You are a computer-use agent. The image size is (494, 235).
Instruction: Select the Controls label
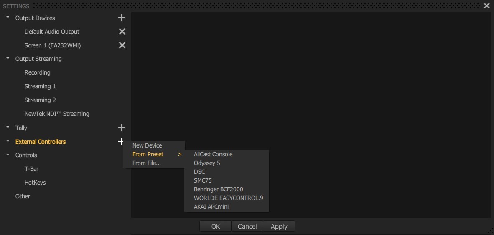26,155
